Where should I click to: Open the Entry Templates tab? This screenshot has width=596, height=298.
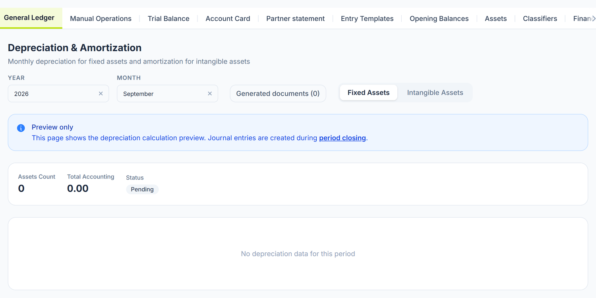pyautogui.click(x=367, y=19)
